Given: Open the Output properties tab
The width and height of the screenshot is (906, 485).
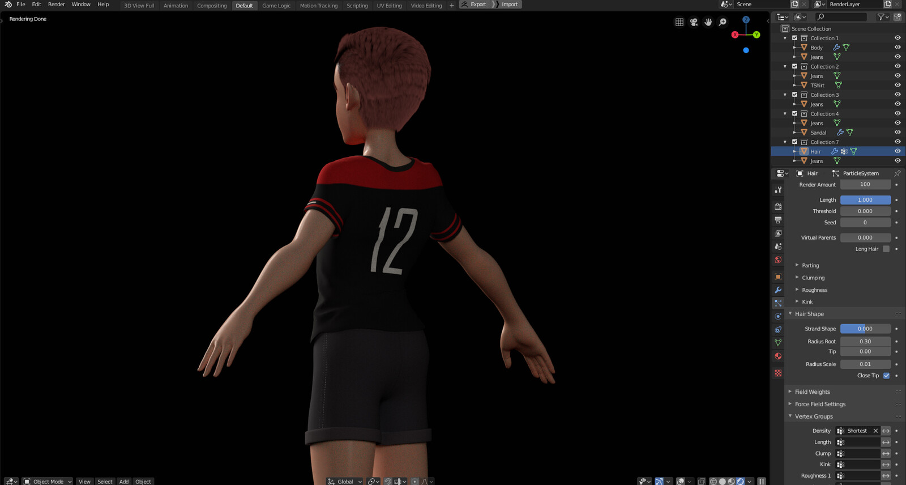Looking at the screenshot, I should tap(778, 220).
